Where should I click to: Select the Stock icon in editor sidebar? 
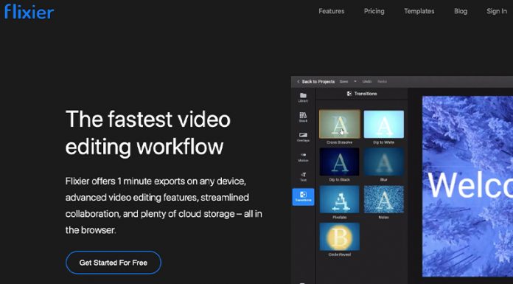303,117
